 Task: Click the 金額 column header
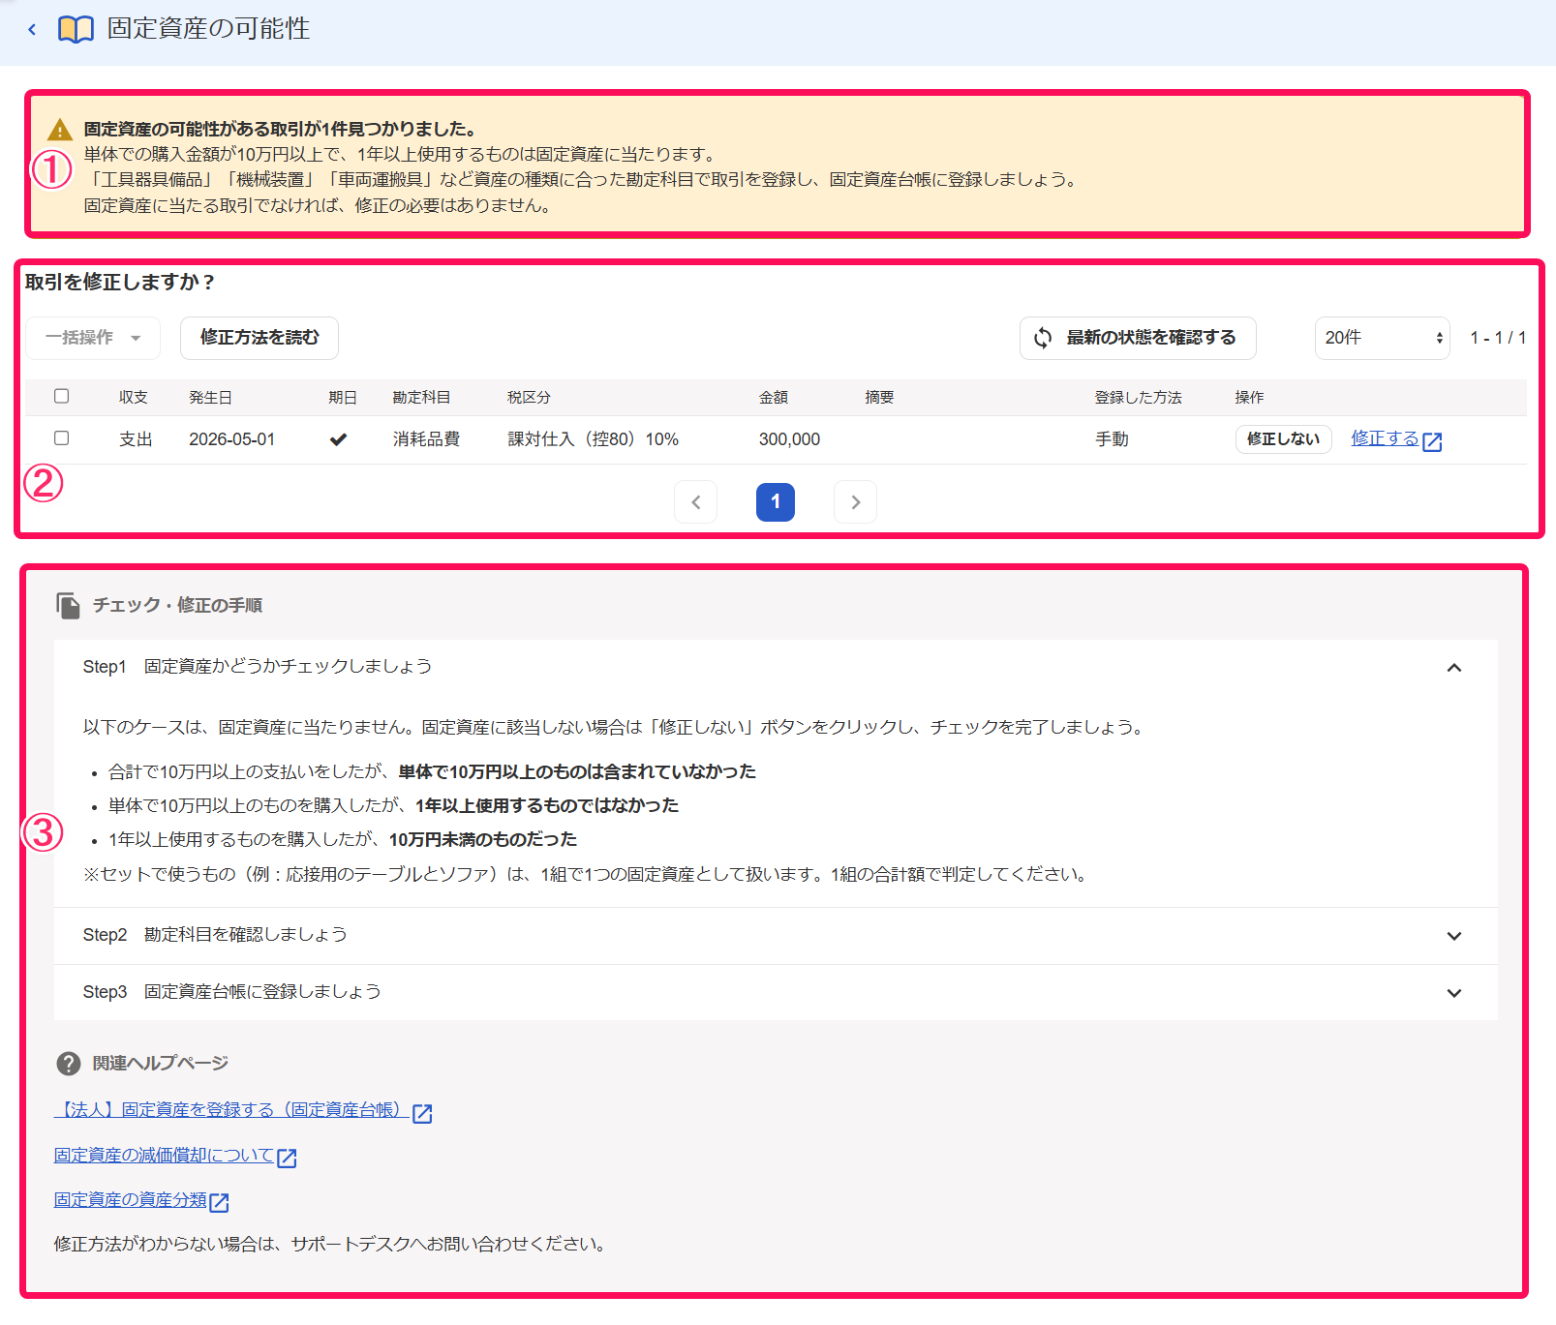coord(774,398)
